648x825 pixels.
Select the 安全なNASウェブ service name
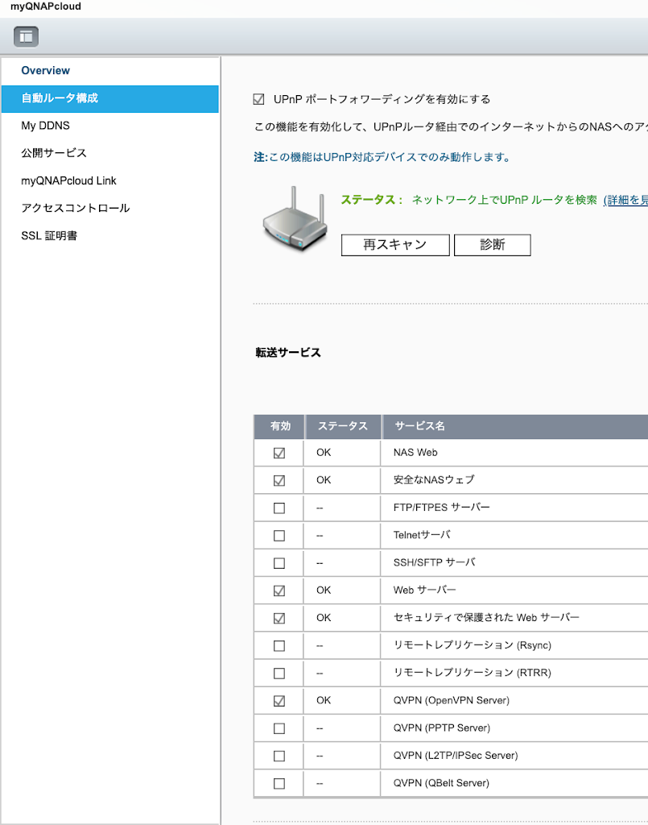pos(434,480)
